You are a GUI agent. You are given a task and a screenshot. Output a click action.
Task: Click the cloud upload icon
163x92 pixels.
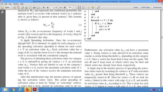point(26,7)
